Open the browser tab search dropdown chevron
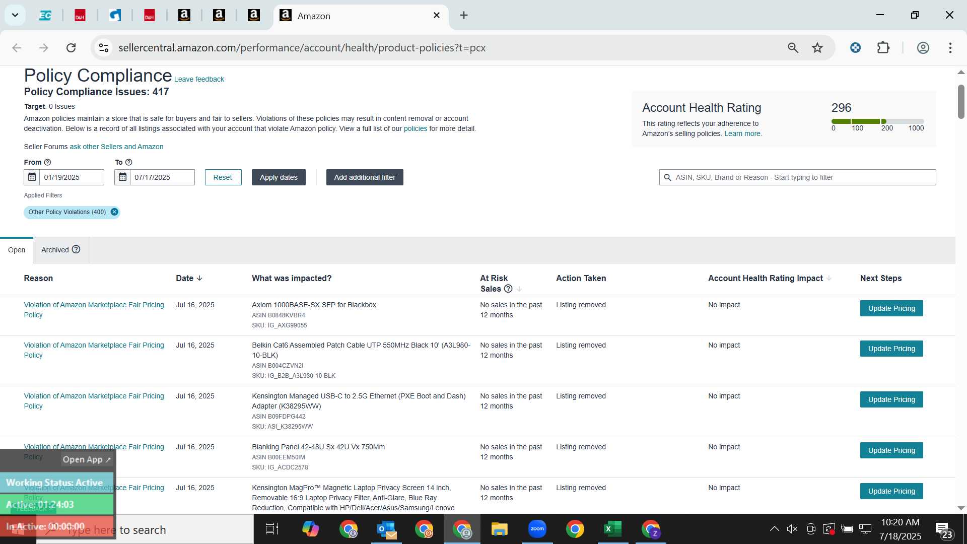This screenshot has width=967, height=544. click(15, 15)
